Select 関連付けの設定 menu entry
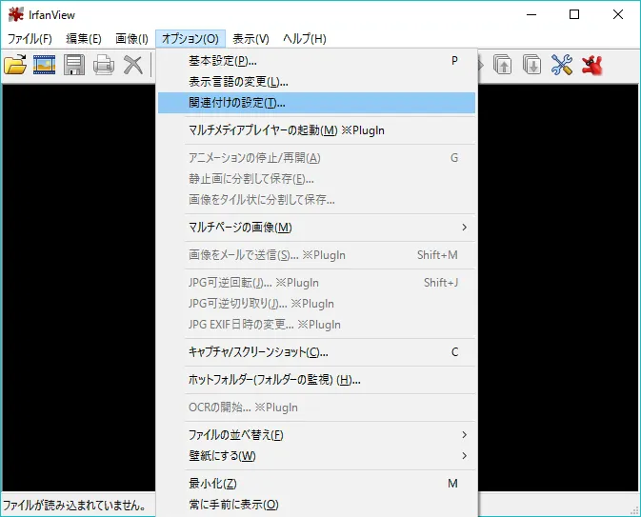The image size is (641, 517). point(237,103)
